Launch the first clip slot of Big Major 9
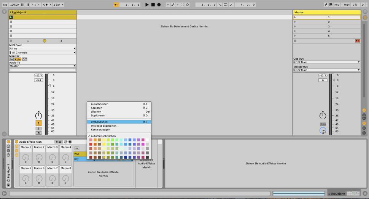 (11, 17)
